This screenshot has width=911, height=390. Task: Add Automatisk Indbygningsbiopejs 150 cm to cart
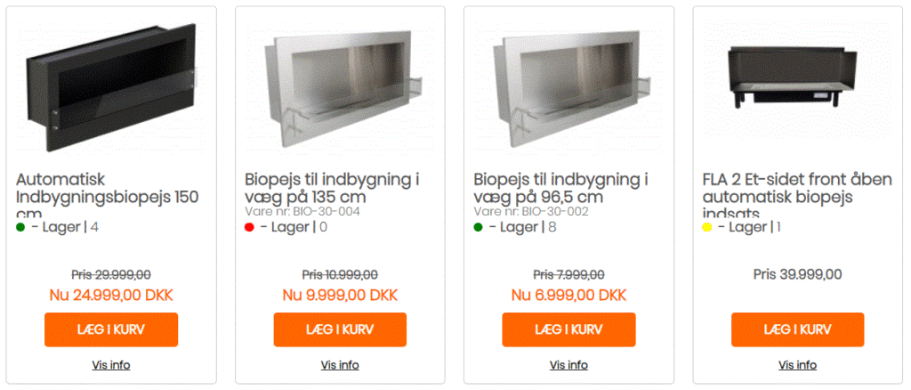111,329
